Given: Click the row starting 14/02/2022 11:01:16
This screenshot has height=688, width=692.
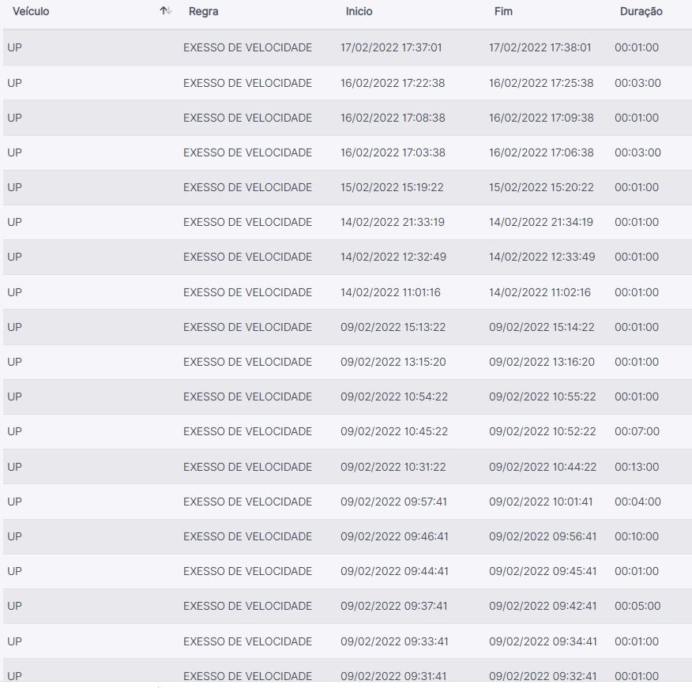Looking at the screenshot, I should pos(390,292).
